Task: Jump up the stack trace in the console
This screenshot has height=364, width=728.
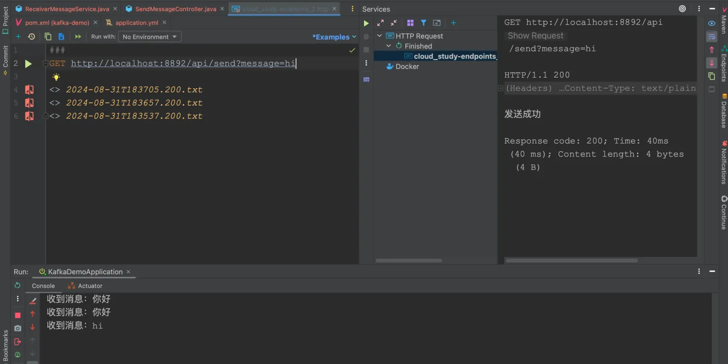Action: point(33,314)
